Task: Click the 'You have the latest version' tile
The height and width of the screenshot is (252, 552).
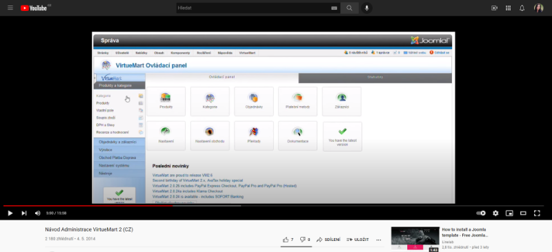Action: click(x=342, y=136)
